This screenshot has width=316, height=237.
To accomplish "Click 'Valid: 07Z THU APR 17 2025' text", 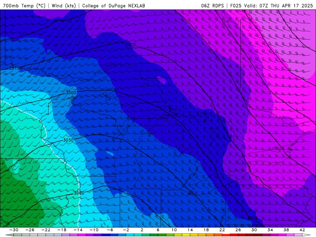I will (278, 6).
